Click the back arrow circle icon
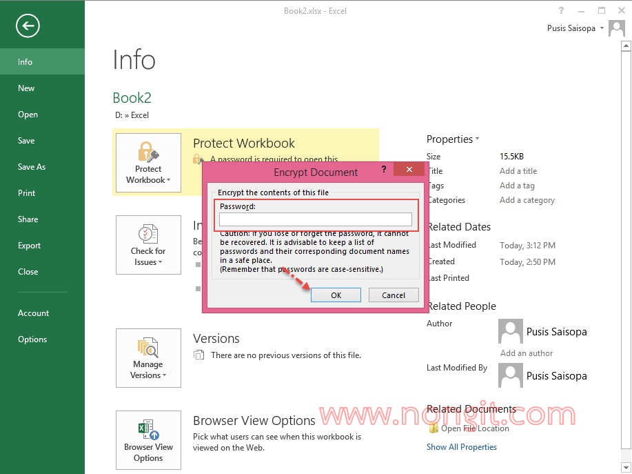Screen dimensions: 632x474 [x=28, y=26]
